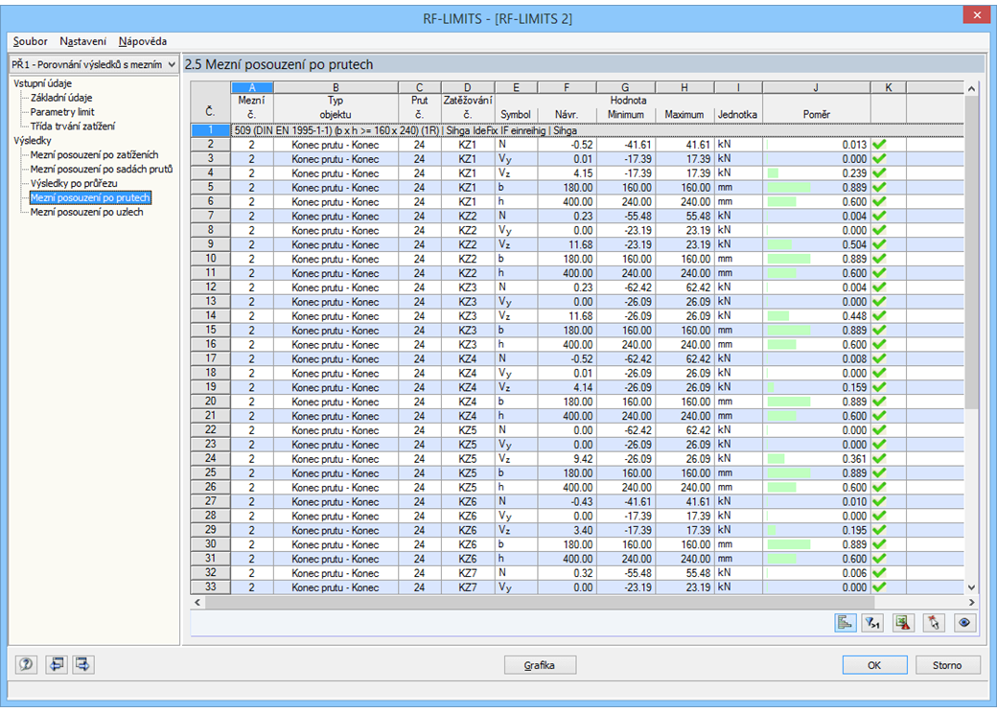
Task: Click Konec prutu - Konec in row 12
Action: [336, 287]
